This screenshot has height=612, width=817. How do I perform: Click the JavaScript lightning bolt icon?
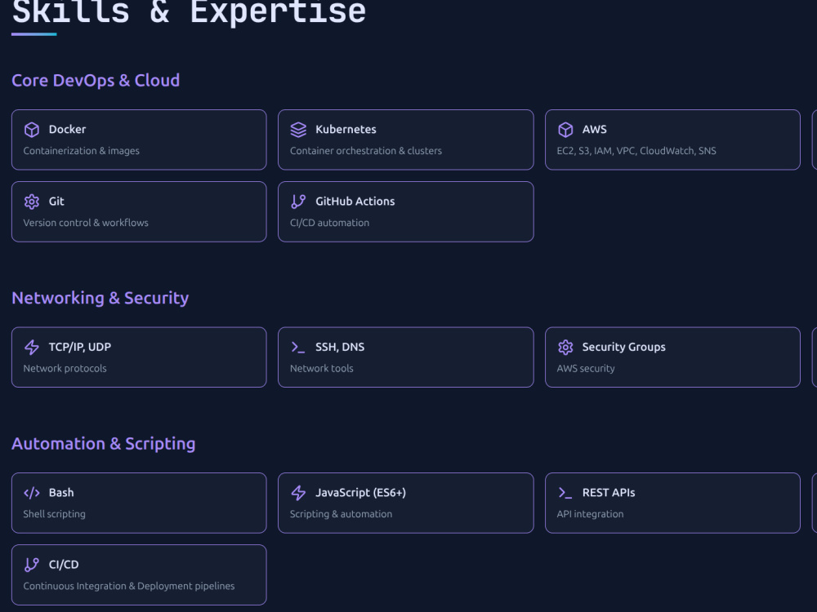pos(298,493)
